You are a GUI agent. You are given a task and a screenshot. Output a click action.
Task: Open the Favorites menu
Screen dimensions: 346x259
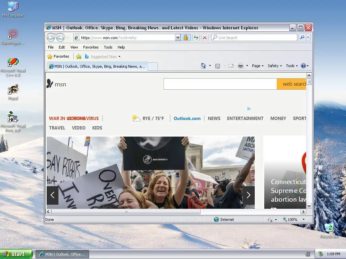(91, 47)
